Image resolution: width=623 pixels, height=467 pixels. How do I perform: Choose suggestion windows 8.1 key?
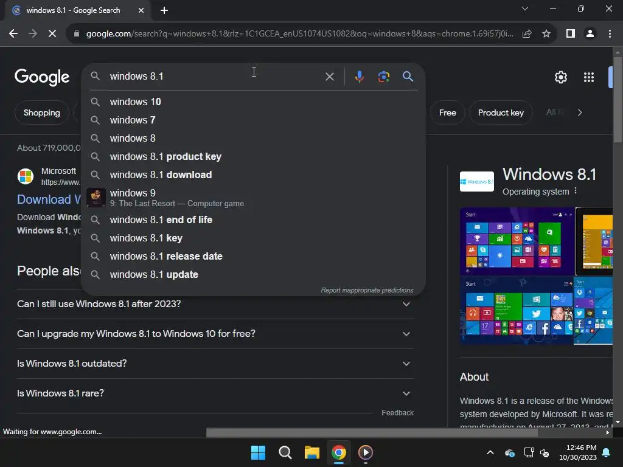pyautogui.click(x=253, y=238)
